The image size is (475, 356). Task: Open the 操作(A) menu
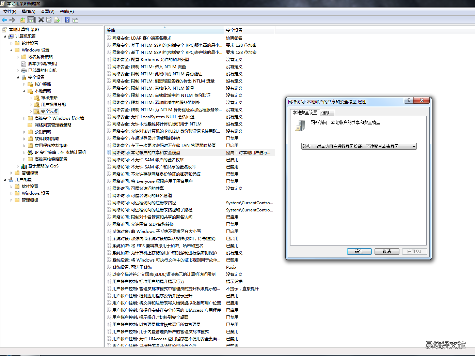[x=29, y=12]
